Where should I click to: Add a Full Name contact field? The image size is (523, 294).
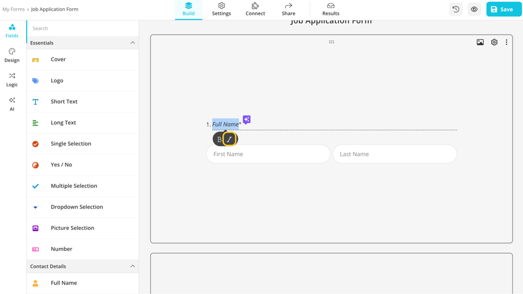point(83,283)
